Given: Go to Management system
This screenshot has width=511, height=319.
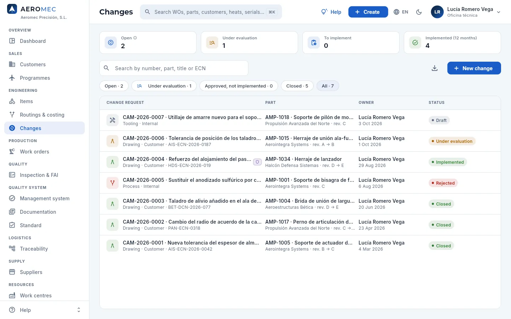Looking at the screenshot, I should point(44,198).
